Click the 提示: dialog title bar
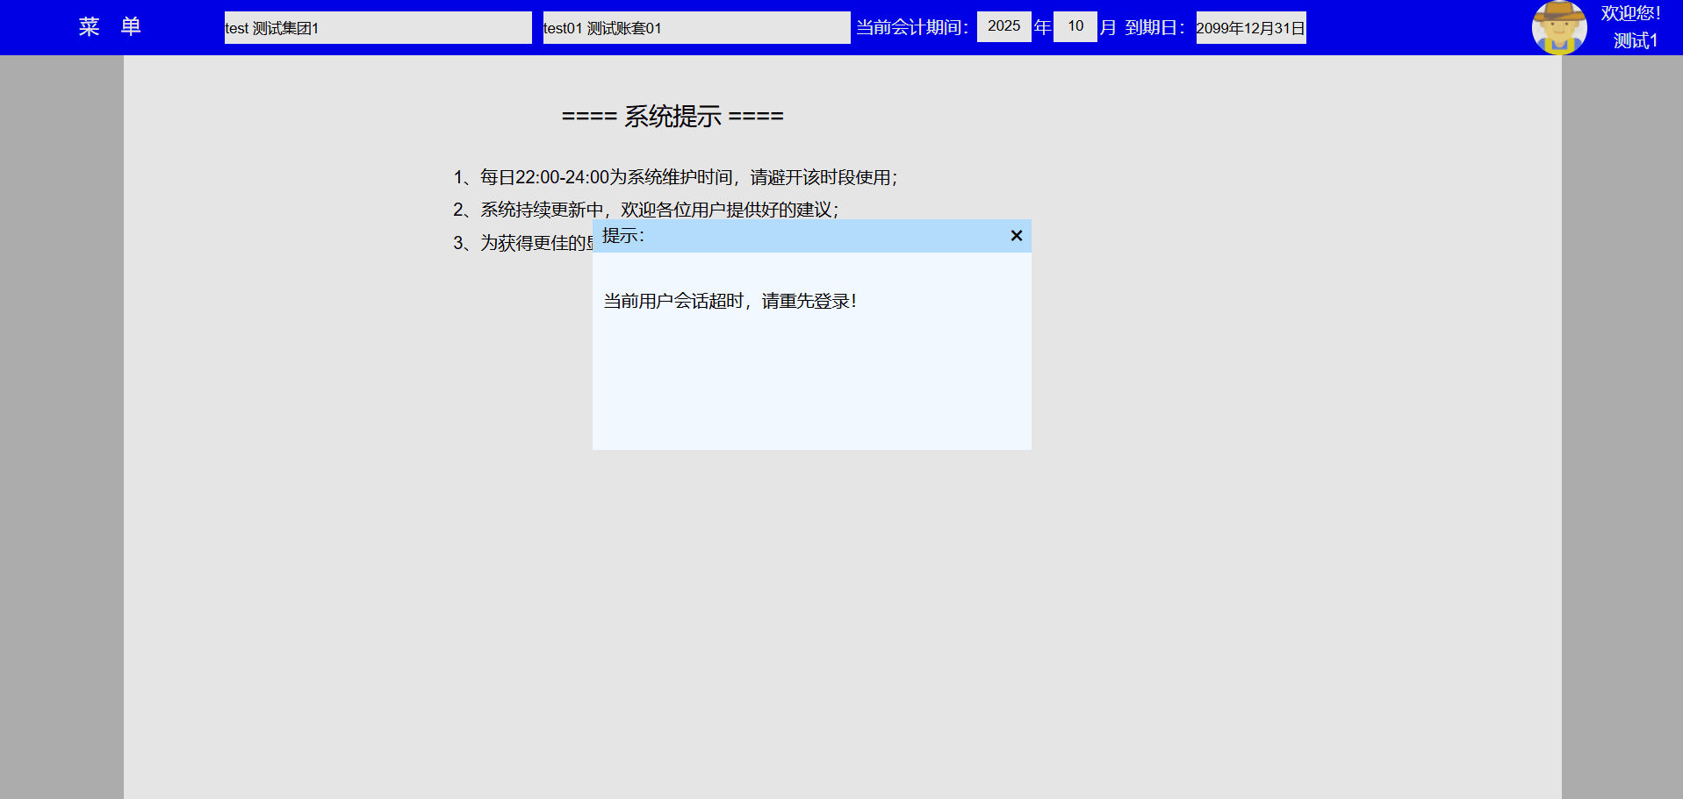 coord(790,236)
